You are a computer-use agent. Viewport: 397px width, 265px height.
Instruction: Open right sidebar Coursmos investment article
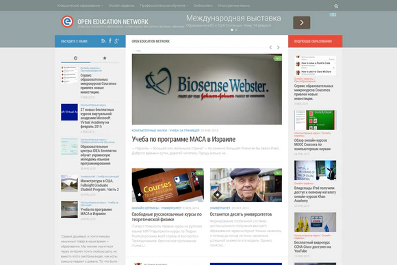313,92
